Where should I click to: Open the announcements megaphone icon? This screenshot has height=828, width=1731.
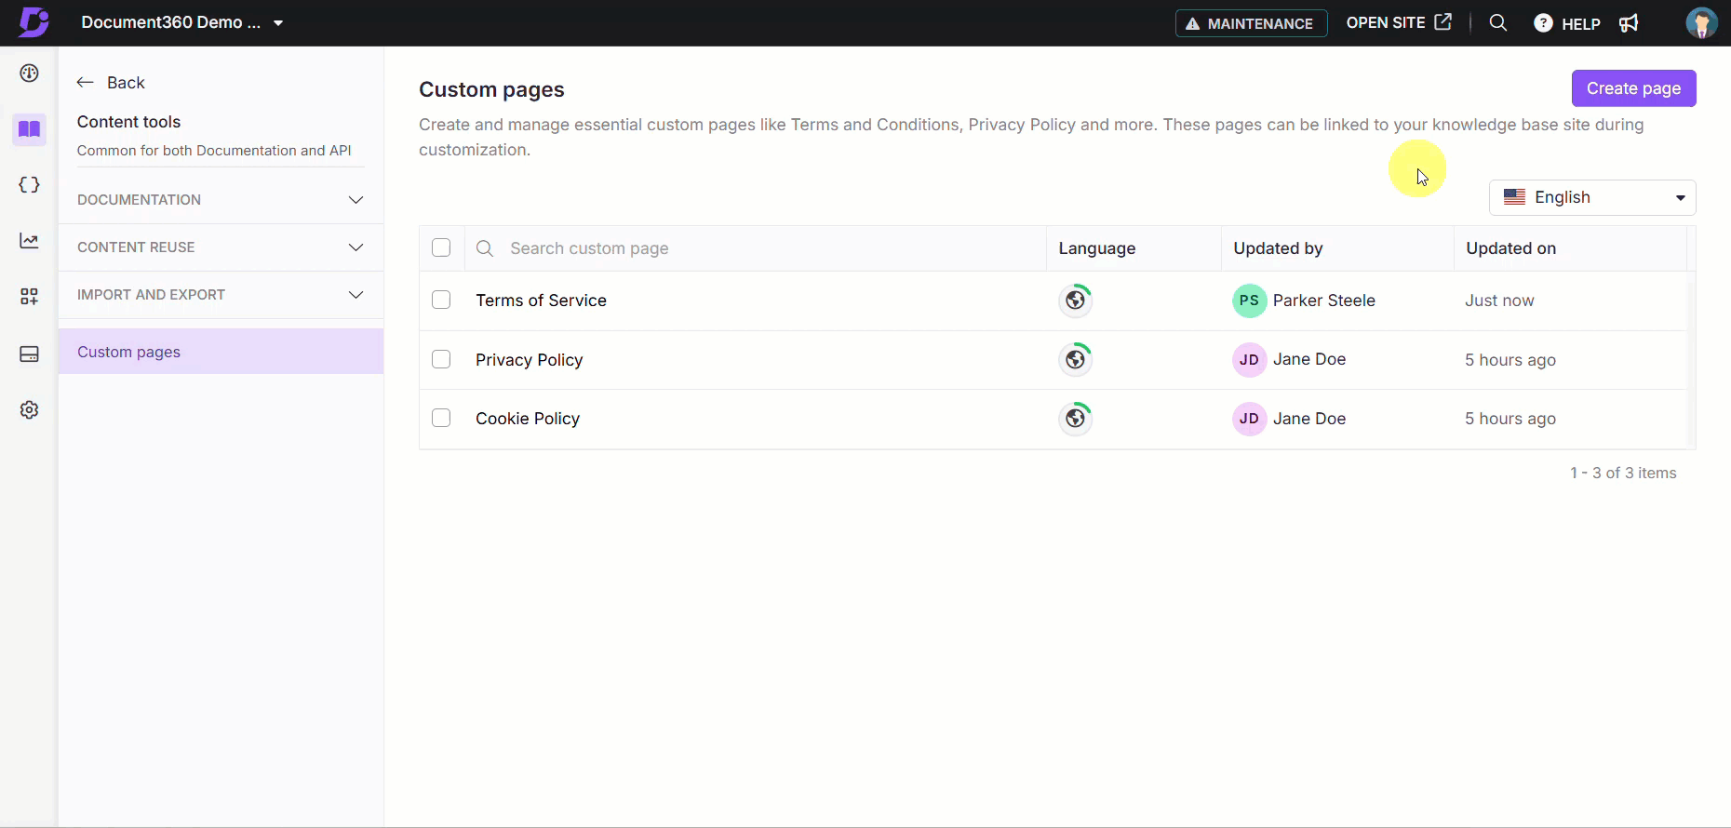point(1629,23)
